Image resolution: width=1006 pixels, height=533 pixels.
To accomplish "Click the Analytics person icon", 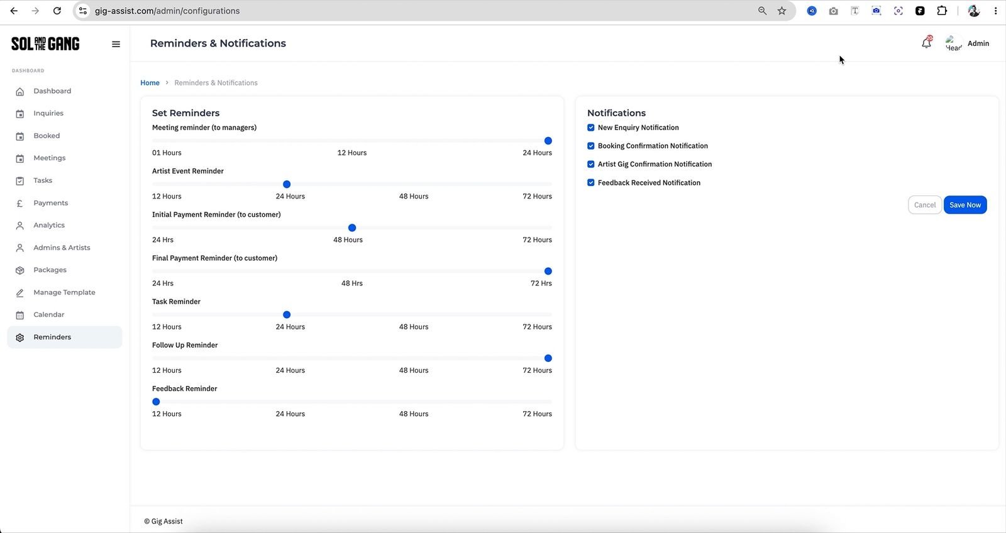I will 20,226.
